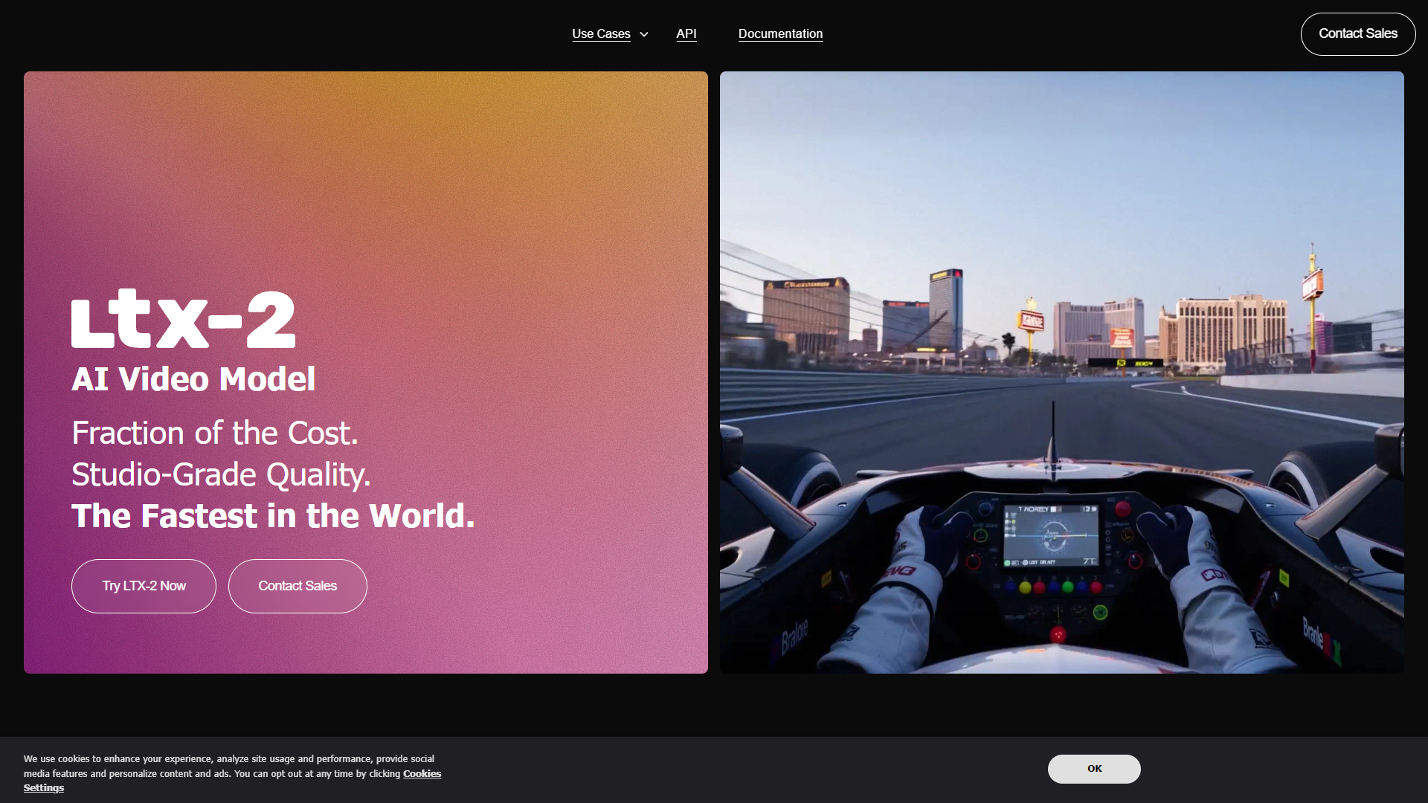Click Contact Sales in the hero panel
The width and height of the screenshot is (1428, 803).
[297, 586]
